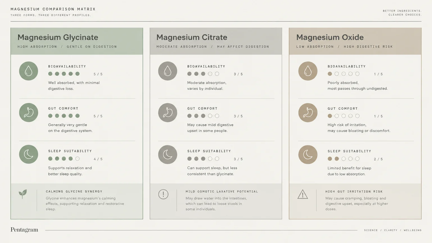Click the Citrate sleep suitability moon icon
Image resolution: width=432 pixels, height=243 pixels.
coord(168,154)
